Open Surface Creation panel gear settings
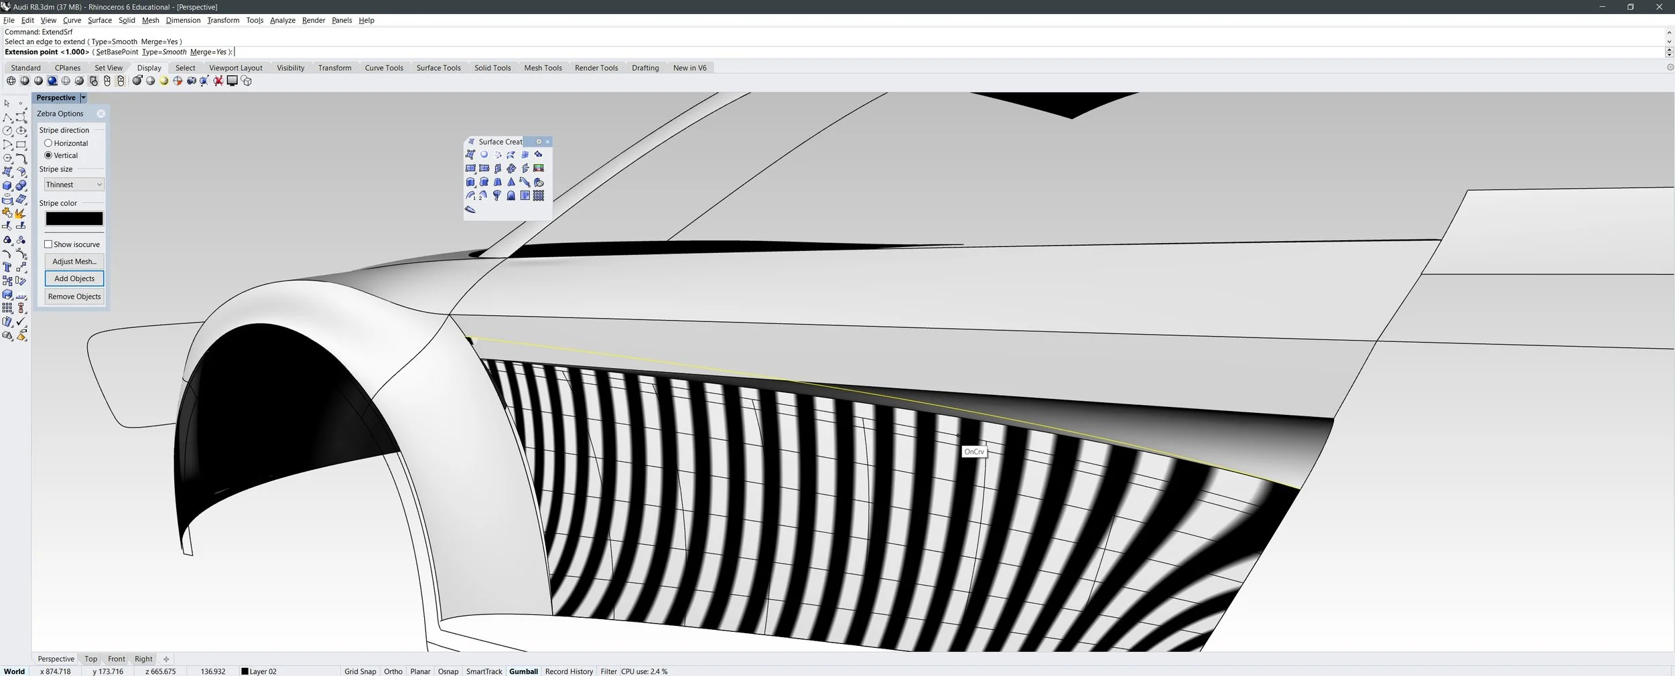The width and height of the screenshot is (1675, 676). 539,141
